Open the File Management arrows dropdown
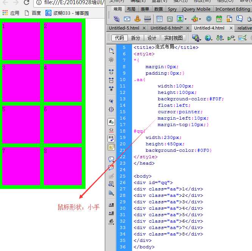Viewport: 252px width, 251px height. pyautogui.click(x=220, y=38)
